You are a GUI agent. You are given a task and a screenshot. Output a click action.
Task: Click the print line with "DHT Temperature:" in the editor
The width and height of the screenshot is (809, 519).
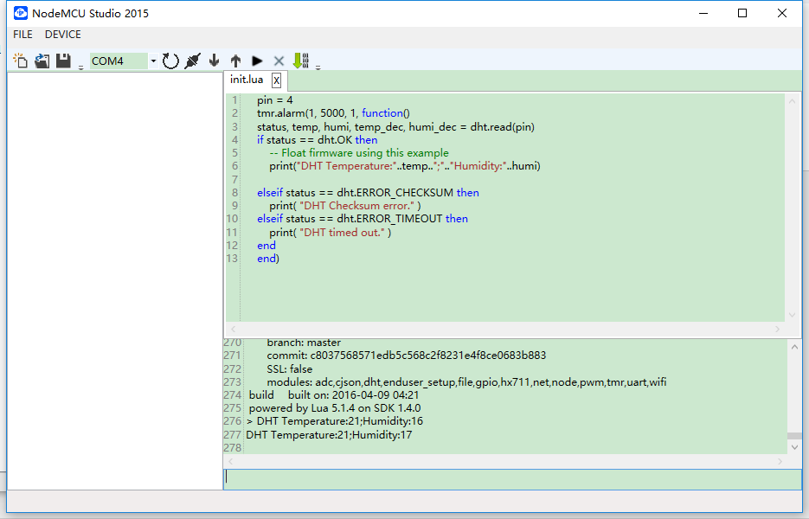click(x=405, y=166)
